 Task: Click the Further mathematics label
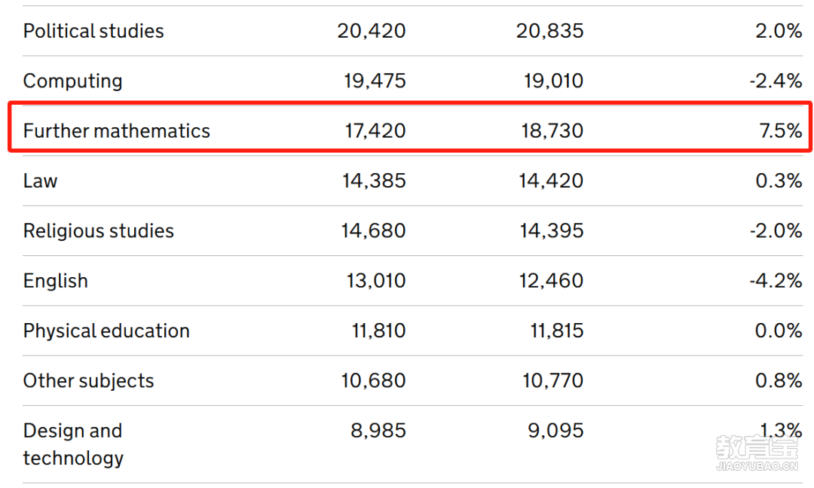click(117, 131)
